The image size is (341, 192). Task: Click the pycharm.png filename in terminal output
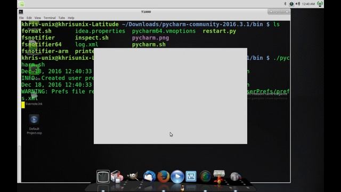tap(150, 38)
